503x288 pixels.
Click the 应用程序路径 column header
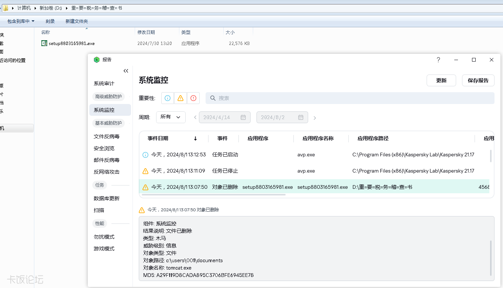coord(373,139)
